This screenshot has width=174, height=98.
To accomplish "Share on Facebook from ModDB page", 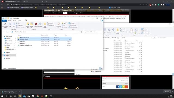I will point(118,87).
